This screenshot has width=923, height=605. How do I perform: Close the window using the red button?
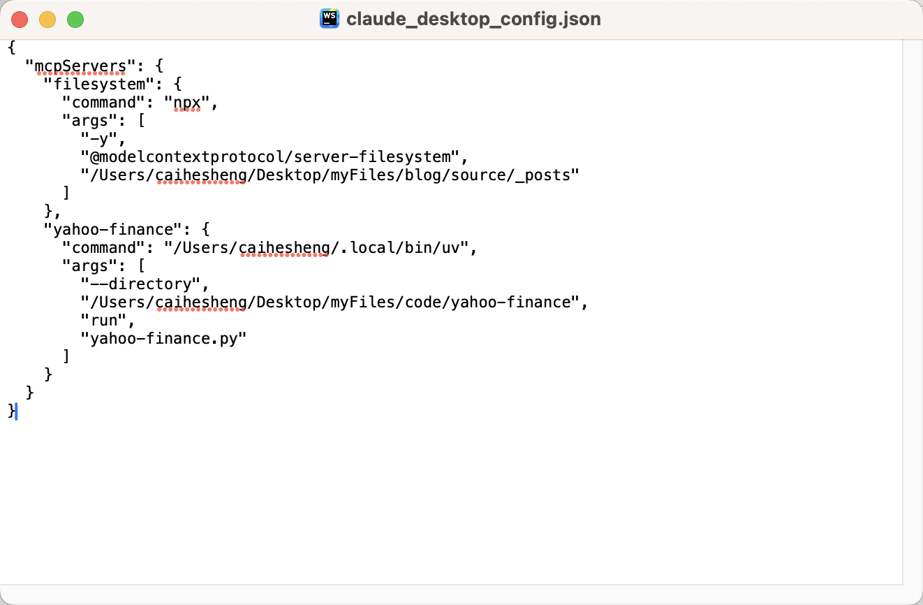tap(20, 20)
